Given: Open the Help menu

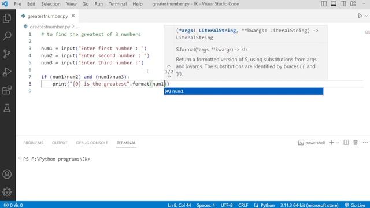Looking at the screenshot, I should tap(138, 4).
